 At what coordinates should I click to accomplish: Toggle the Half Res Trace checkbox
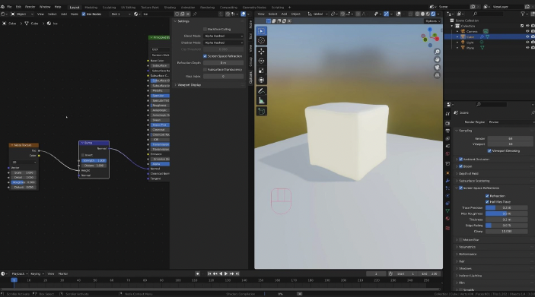(x=487, y=201)
